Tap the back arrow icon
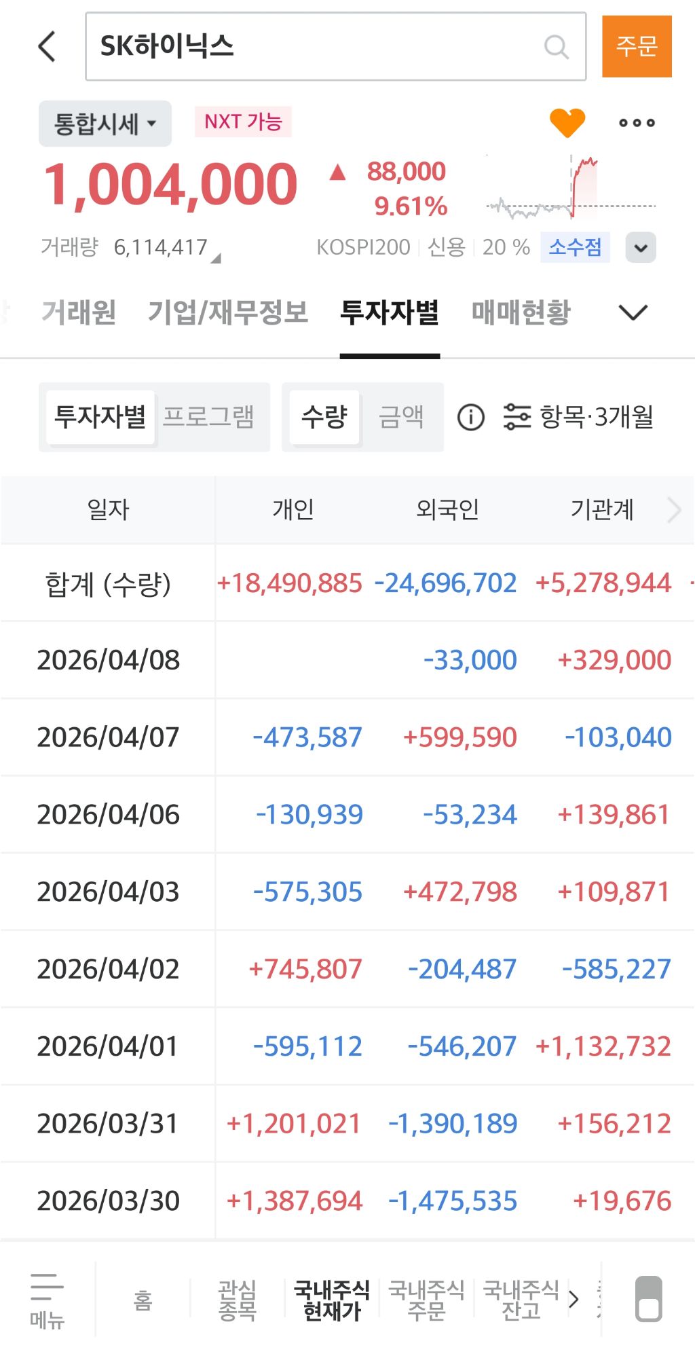The width and height of the screenshot is (695, 1356). 47,47
